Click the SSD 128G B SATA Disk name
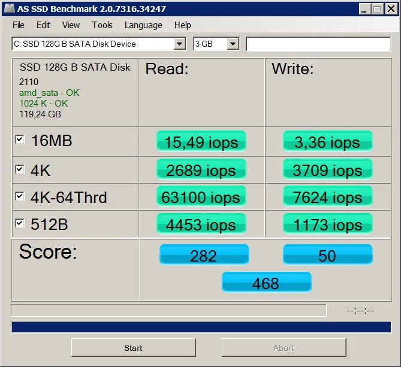The width and height of the screenshot is (401, 367). (x=75, y=67)
